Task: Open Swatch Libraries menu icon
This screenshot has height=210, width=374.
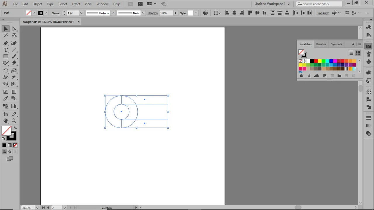Action: point(302,76)
